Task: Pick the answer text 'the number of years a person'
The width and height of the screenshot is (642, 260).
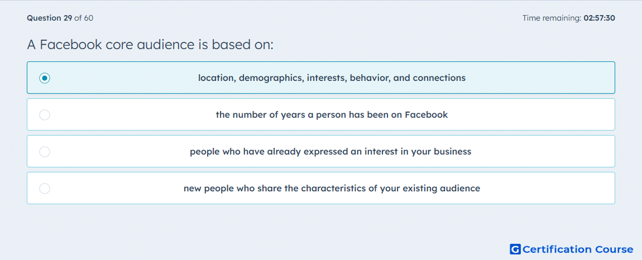Action: (x=332, y=114)
